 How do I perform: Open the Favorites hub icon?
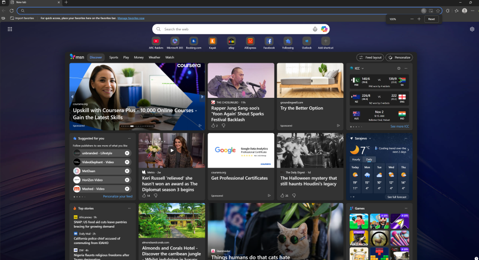pyautogui.click(x=457, y=11)
